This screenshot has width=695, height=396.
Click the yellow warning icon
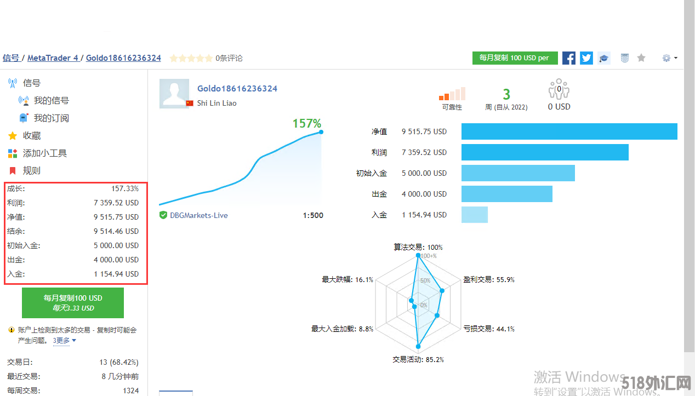(x=12, y=330)
